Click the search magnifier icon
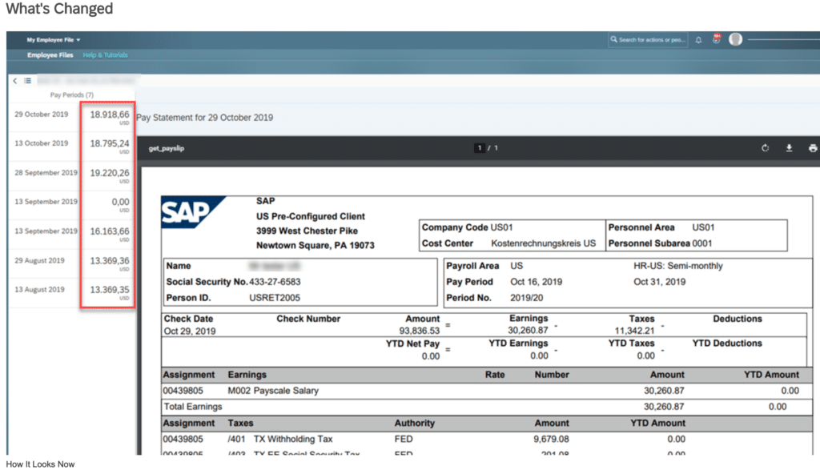The width and height of the screenshot is (820, 470). 613,38
